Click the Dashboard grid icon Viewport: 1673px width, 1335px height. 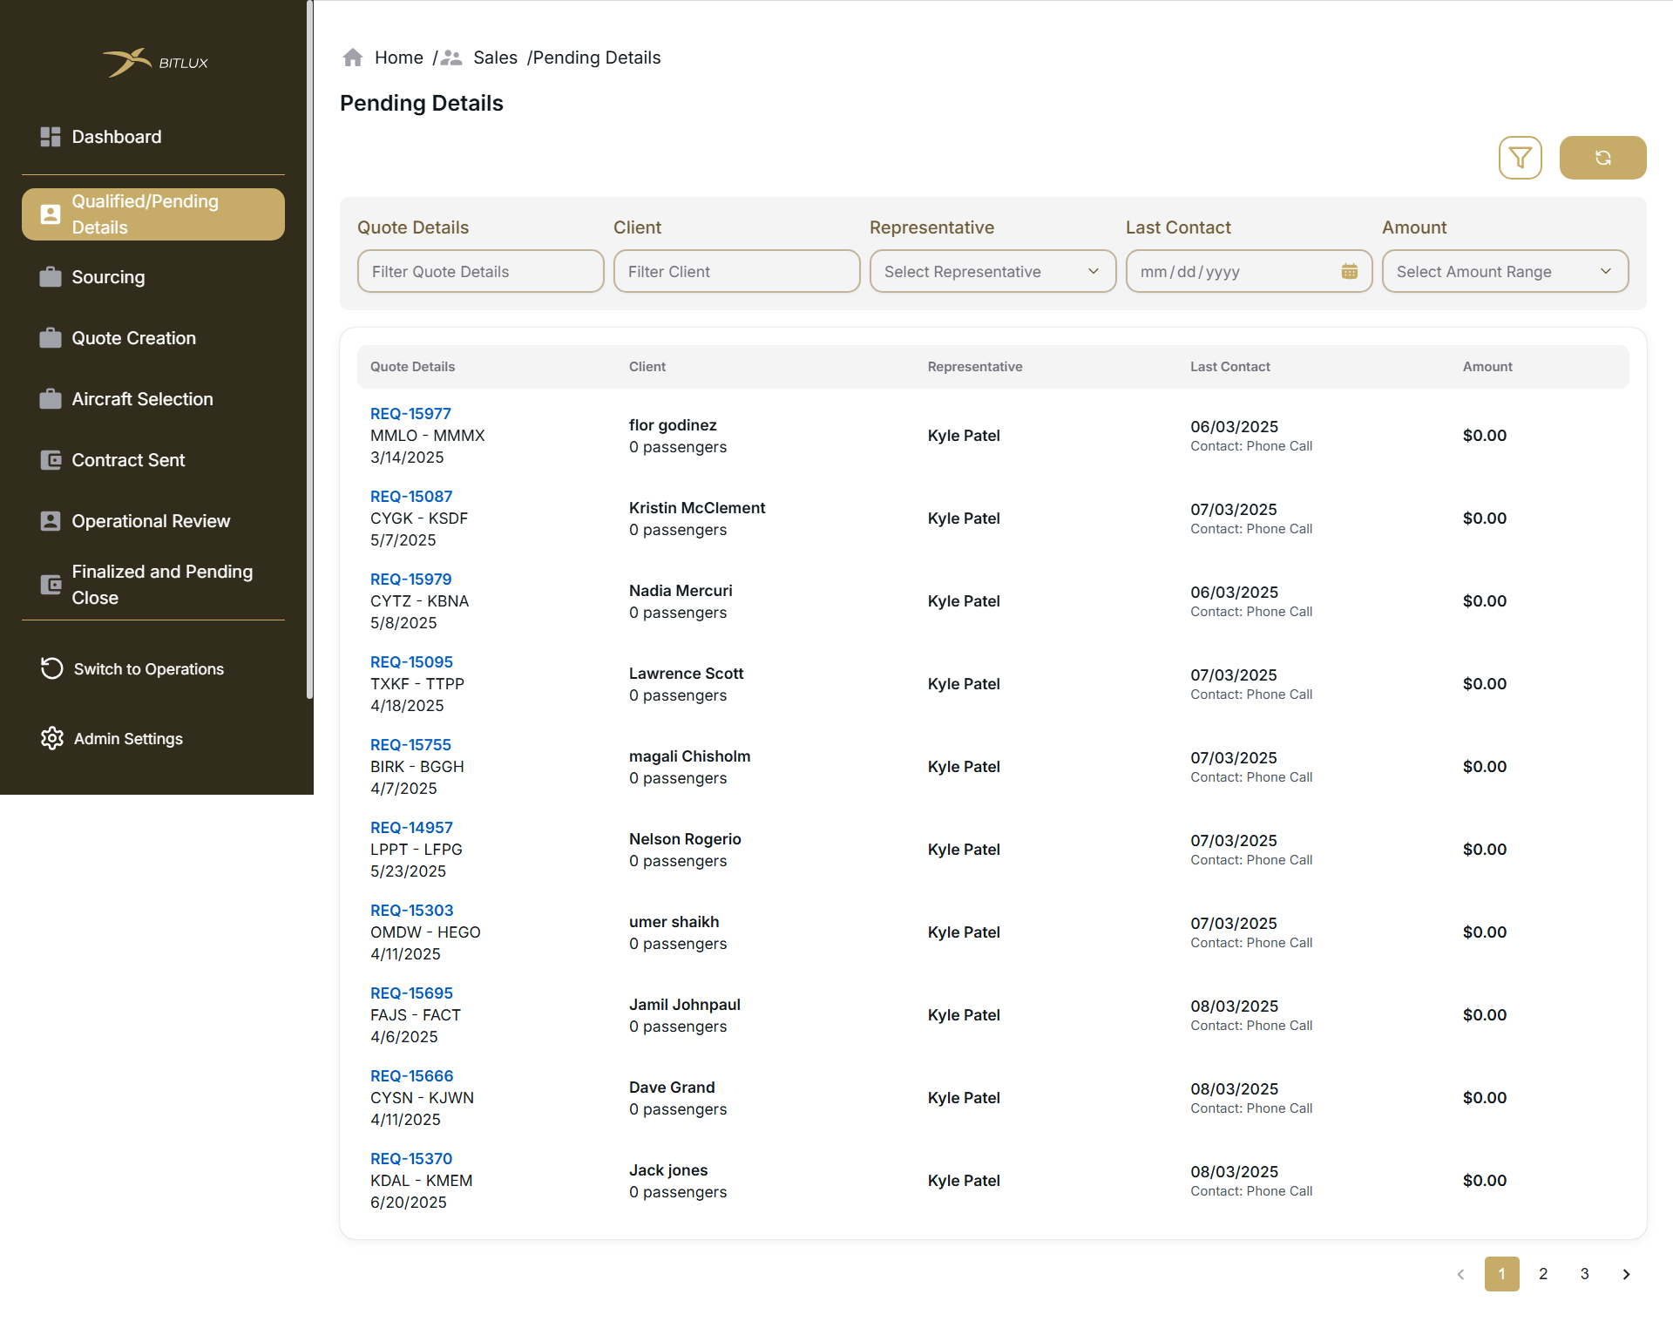(x=51, y=137)
